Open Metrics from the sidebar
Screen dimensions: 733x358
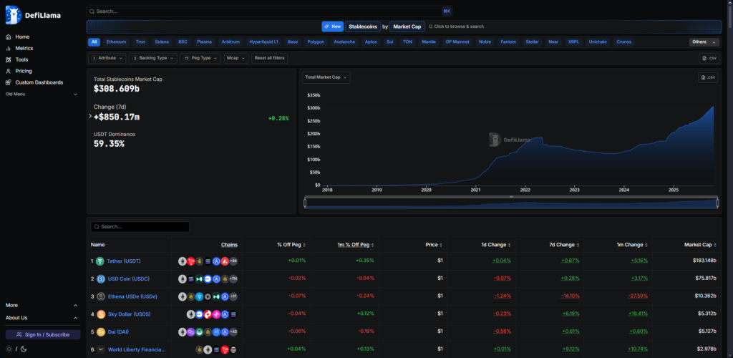coord(24,48)
